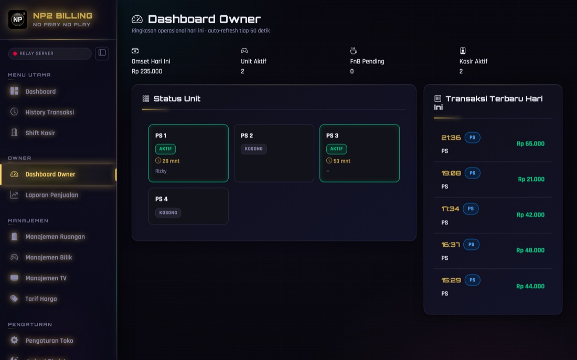
Task: Click the gauge icon beside the Dashboard Owner title
Action: [x=137, y=19]
